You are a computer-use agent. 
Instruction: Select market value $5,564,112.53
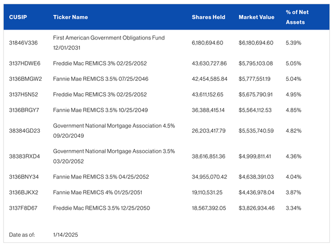point(255,110)
